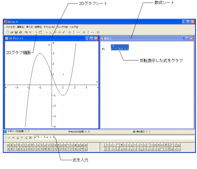Maximize the 2D グラフ 1:1 window
197x169 pixels.
pos(92,39)
